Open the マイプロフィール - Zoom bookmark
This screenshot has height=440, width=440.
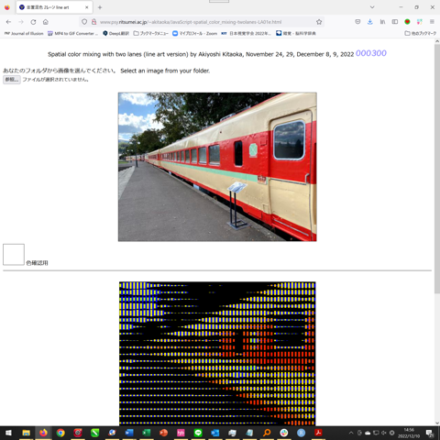pyautogui.click(x=194, y=33)
